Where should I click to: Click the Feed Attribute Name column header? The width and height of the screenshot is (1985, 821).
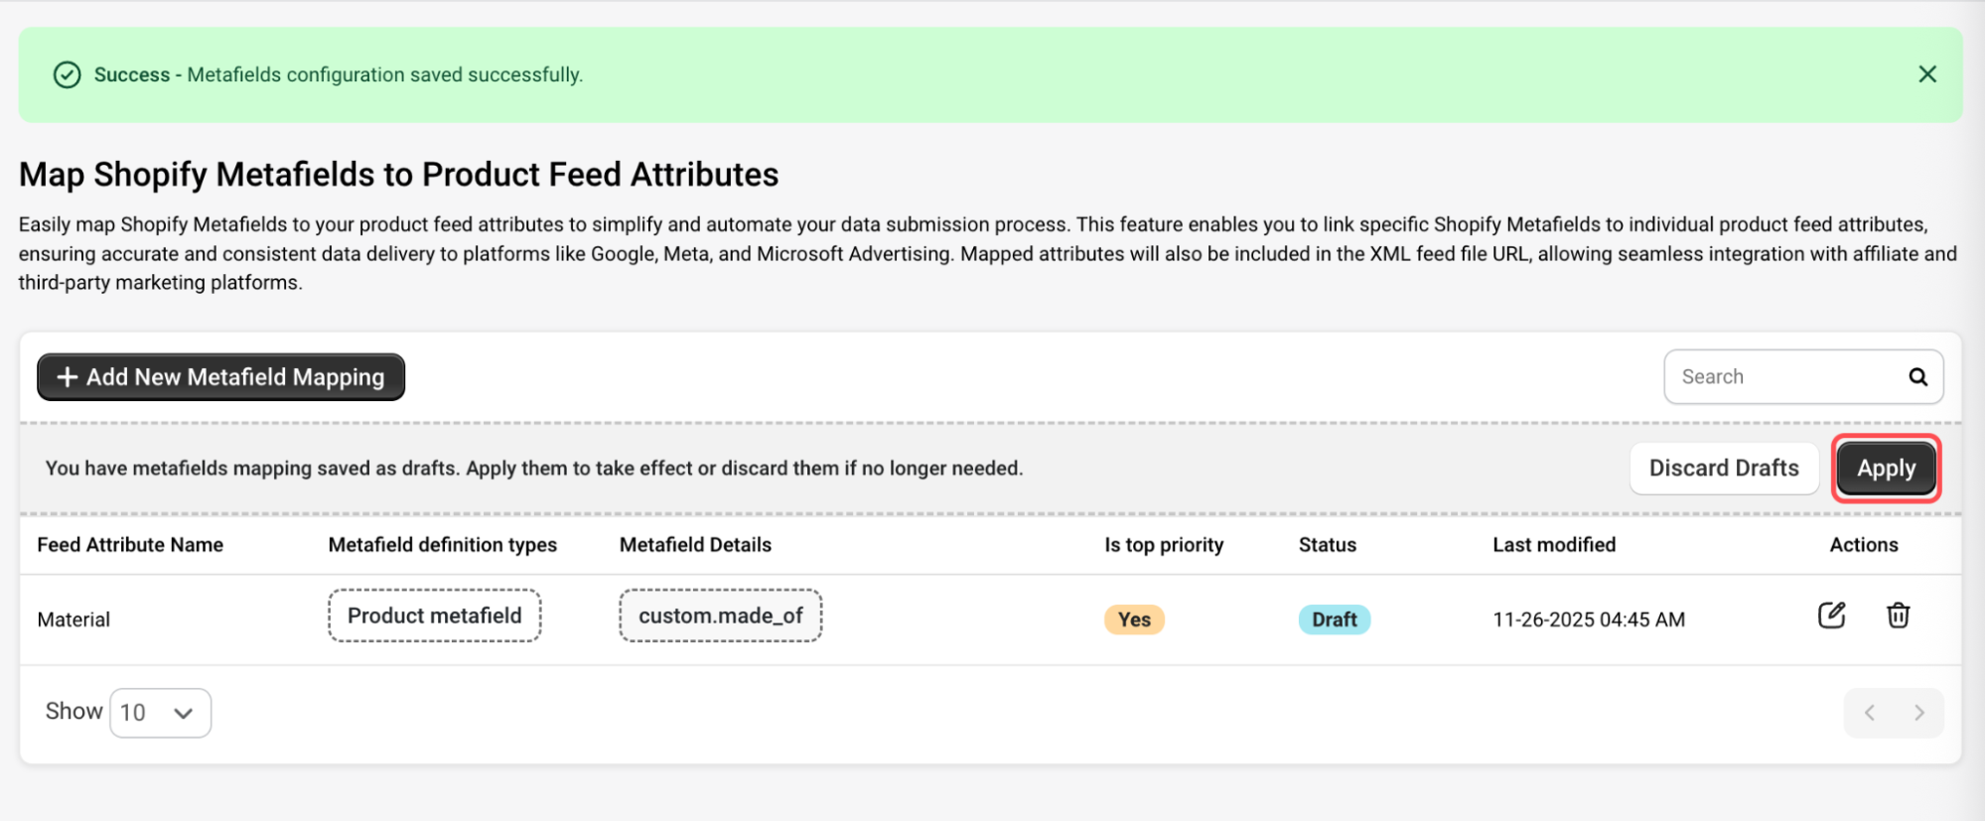(x=130, y=545)
